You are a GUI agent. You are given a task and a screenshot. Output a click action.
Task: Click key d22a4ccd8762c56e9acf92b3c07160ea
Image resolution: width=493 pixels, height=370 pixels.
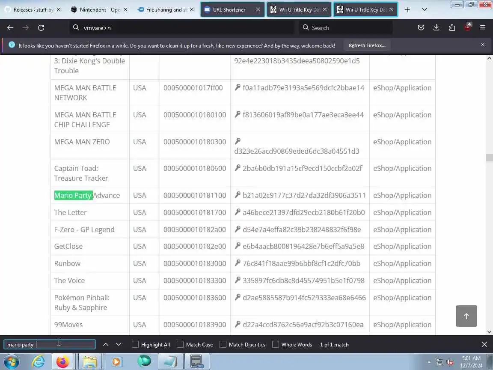[x=303, y=325]
